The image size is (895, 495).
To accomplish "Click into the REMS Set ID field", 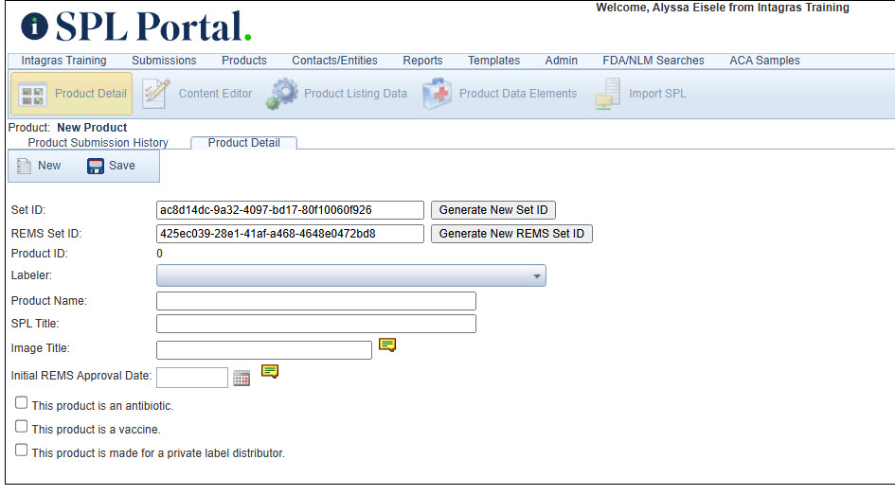I will point(290,234).
